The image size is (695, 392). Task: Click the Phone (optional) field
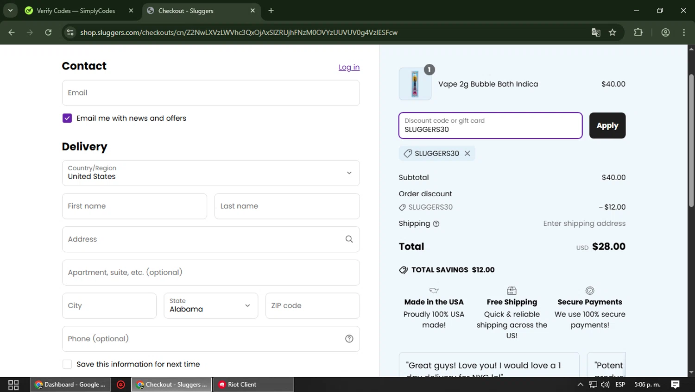tap(211, 339)
